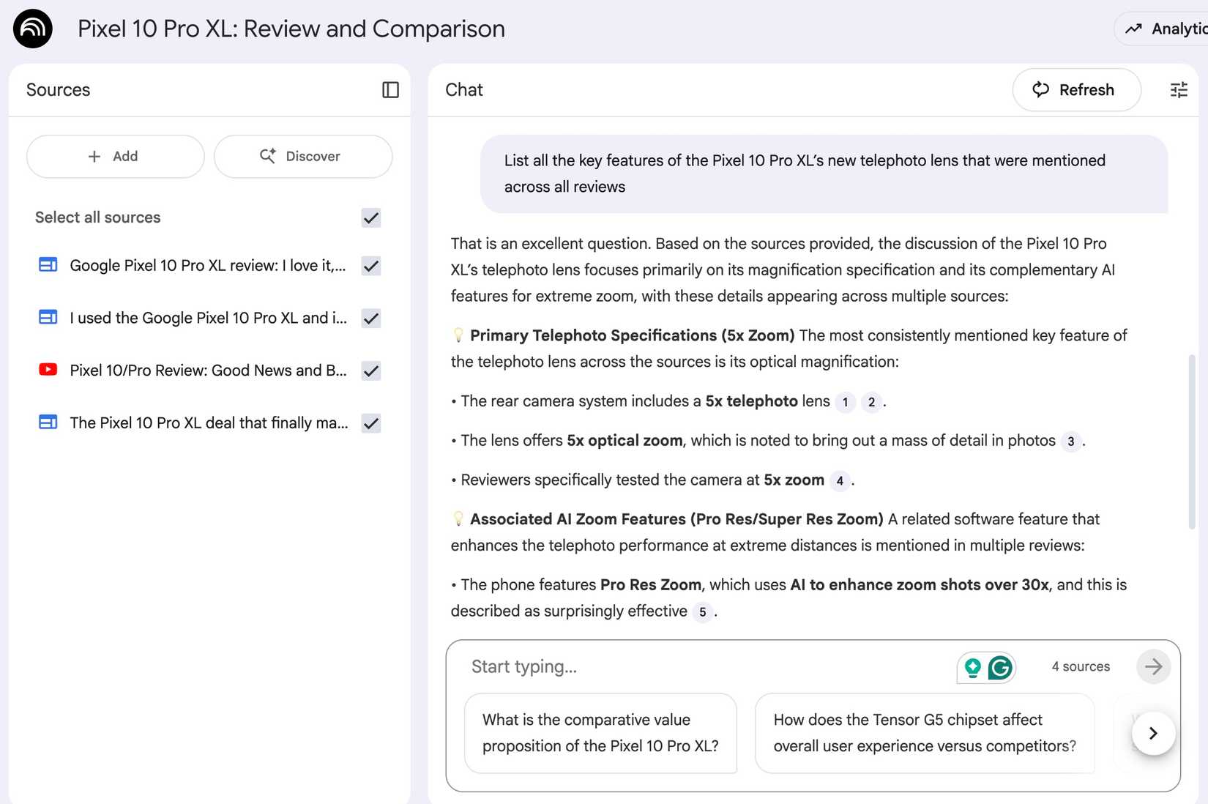The height and width of the screenshot is (804, 1208).
Task: Toggle the Select all sources checkbox
Action: click(370, 217)
